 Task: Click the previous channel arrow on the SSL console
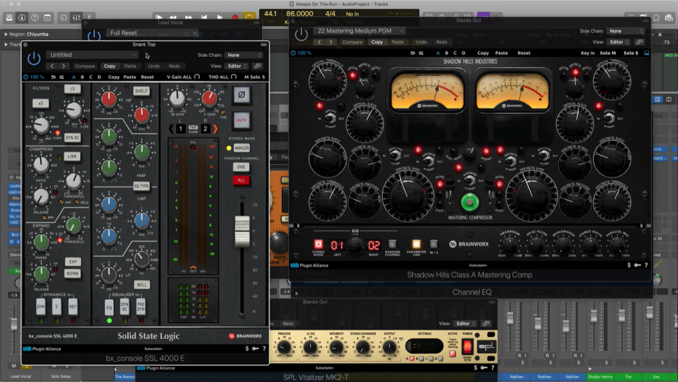point(171,128)
